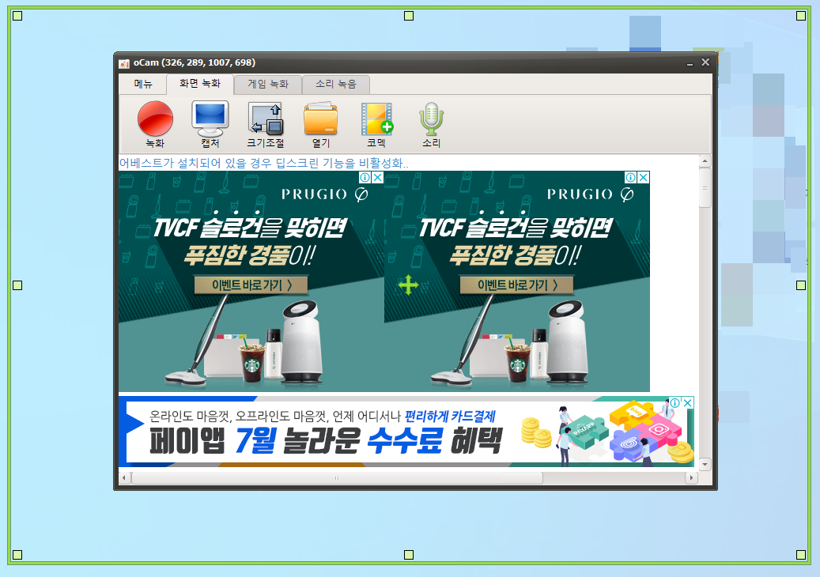
Task: Take a screenshot with the 캡처 monitor icon
Action: [210, 124]
